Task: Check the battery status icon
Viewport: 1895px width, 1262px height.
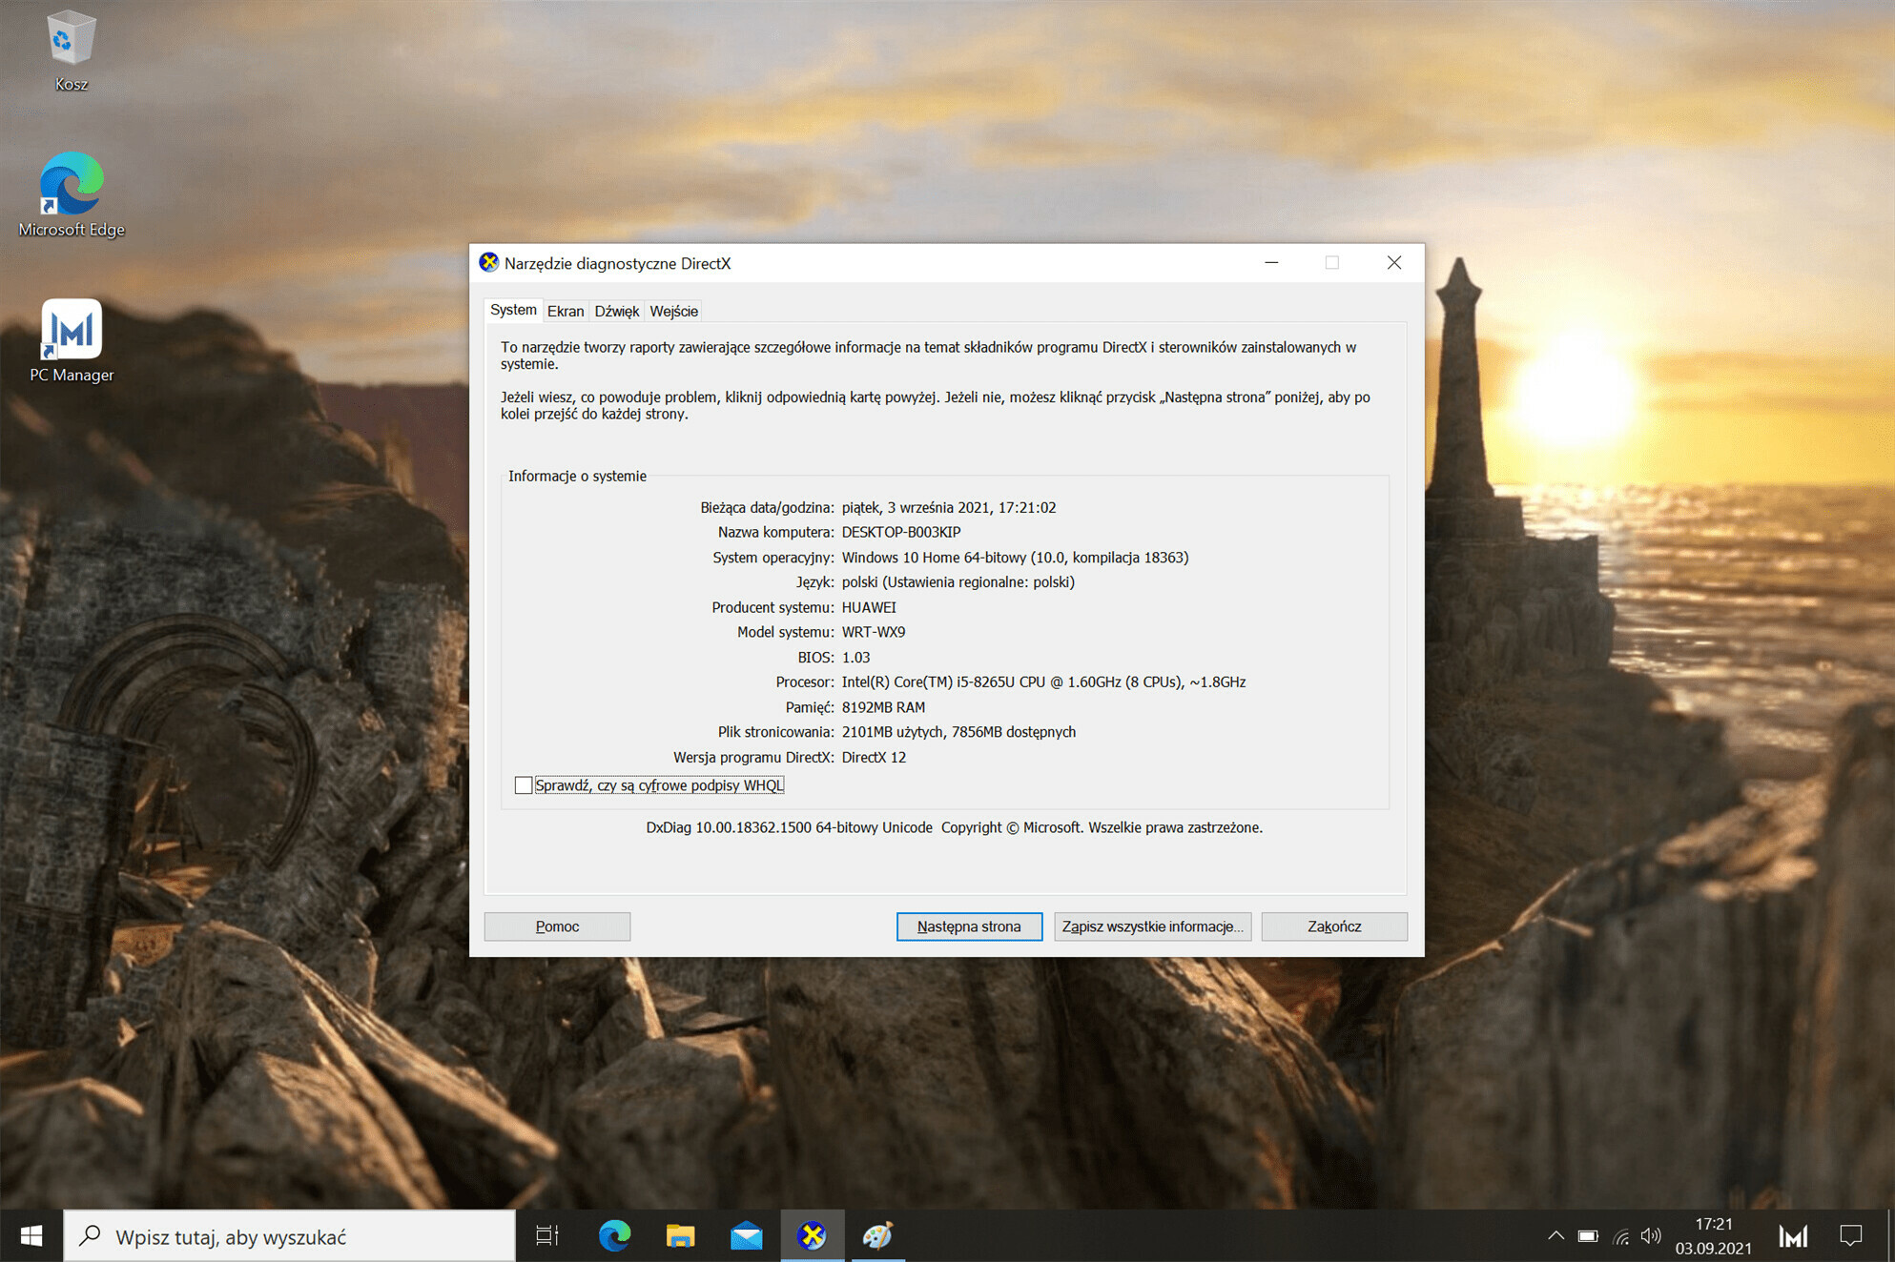Action: point(1588,1236)
